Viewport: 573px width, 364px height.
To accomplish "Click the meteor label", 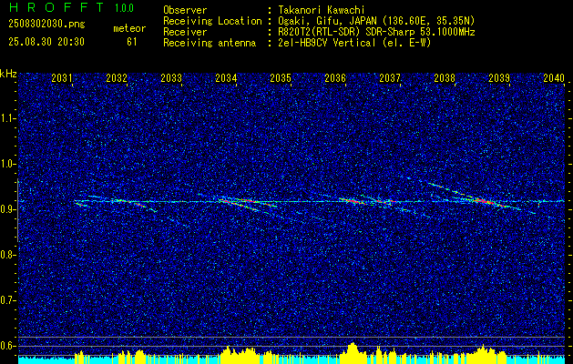I will coord(129,28).
